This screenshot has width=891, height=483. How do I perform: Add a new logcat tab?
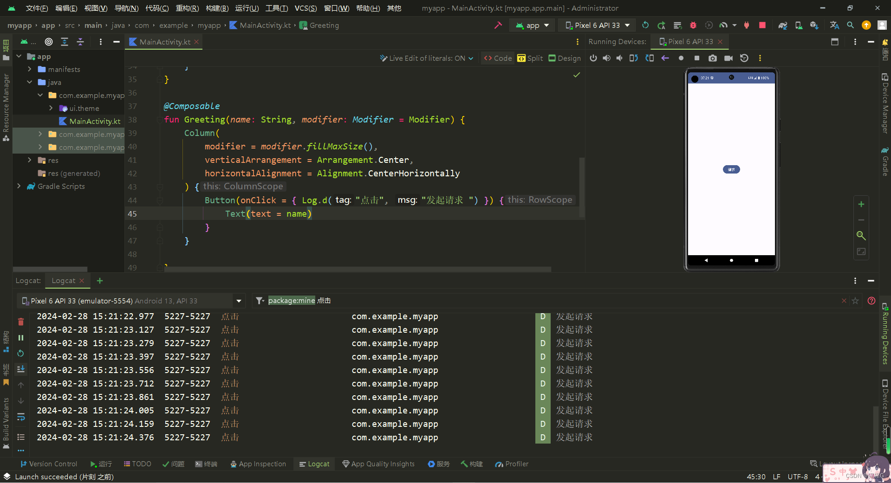(x=100, y=281)
